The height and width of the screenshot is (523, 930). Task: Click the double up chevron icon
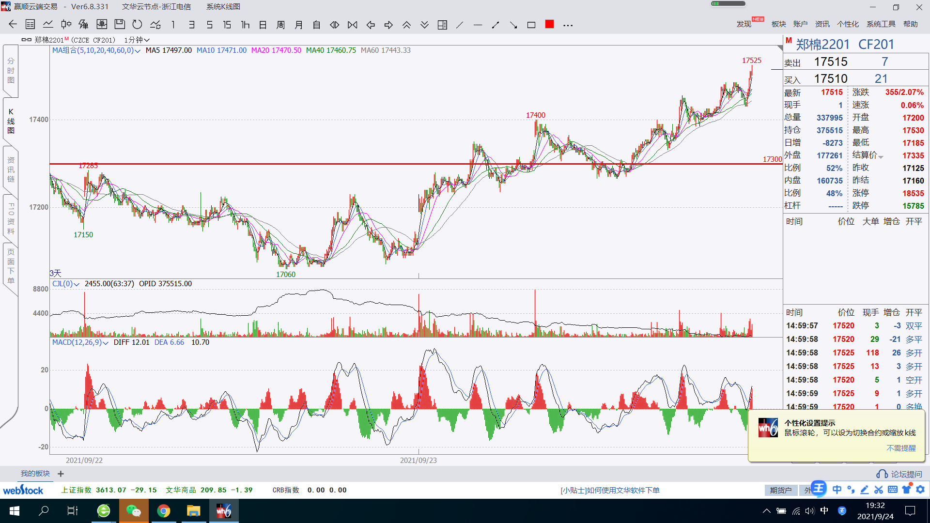[x=406, y=25]
